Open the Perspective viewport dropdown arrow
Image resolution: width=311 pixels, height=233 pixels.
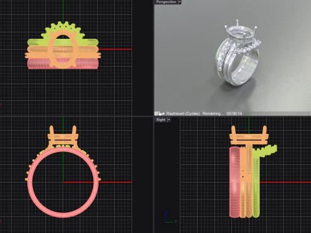click(x=179, y=2)
